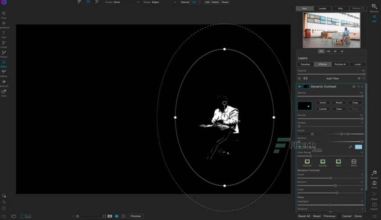Click the Print icon
Screen dimensions: 381x220
374,184
